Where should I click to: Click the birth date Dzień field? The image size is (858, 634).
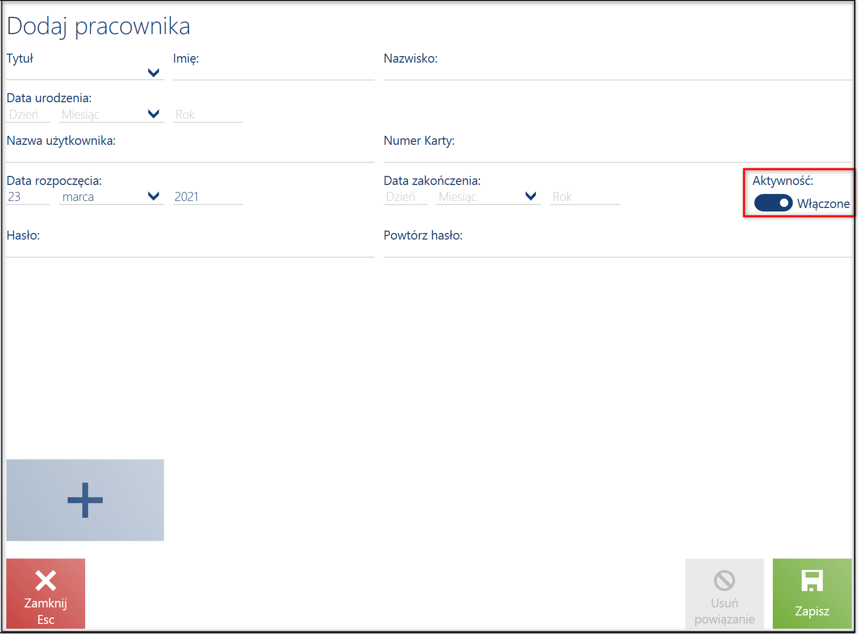pyautogui.click(x=28, y=114)
